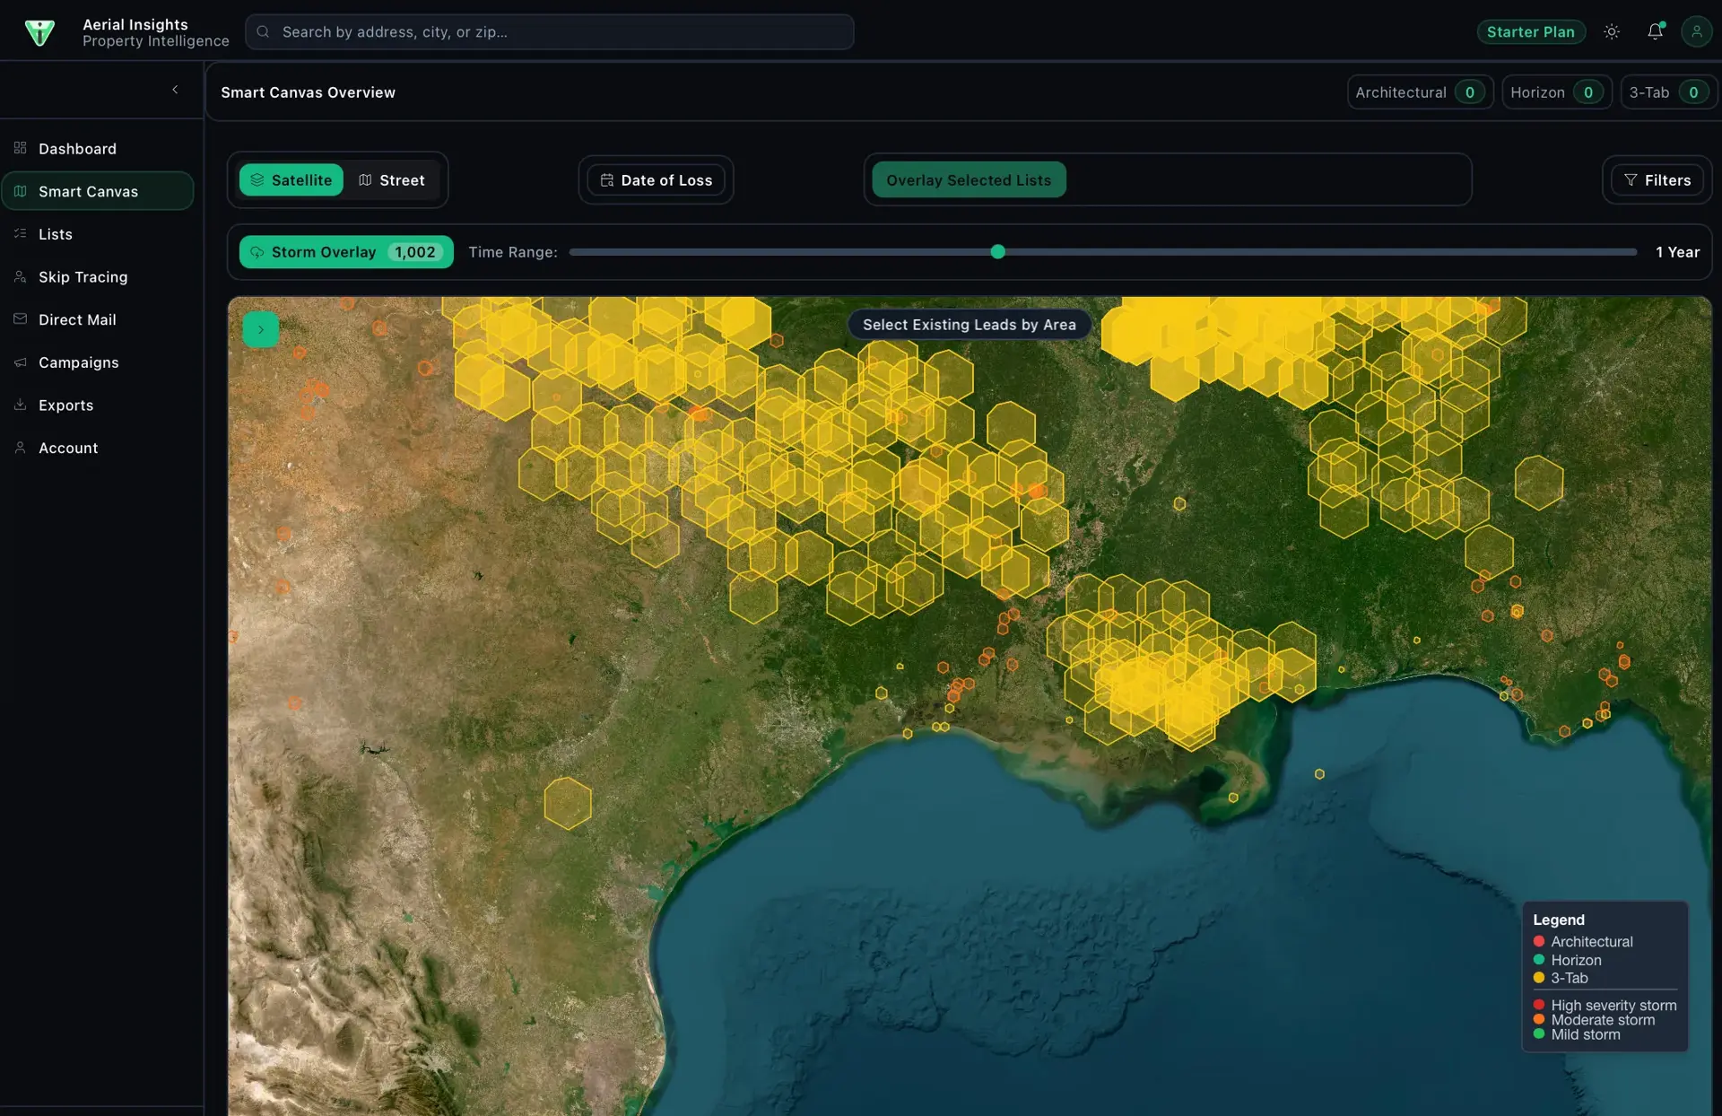
Task: Click Smart Canvas Overview heading
Action: pyautogui.click(x=308, y=92)
